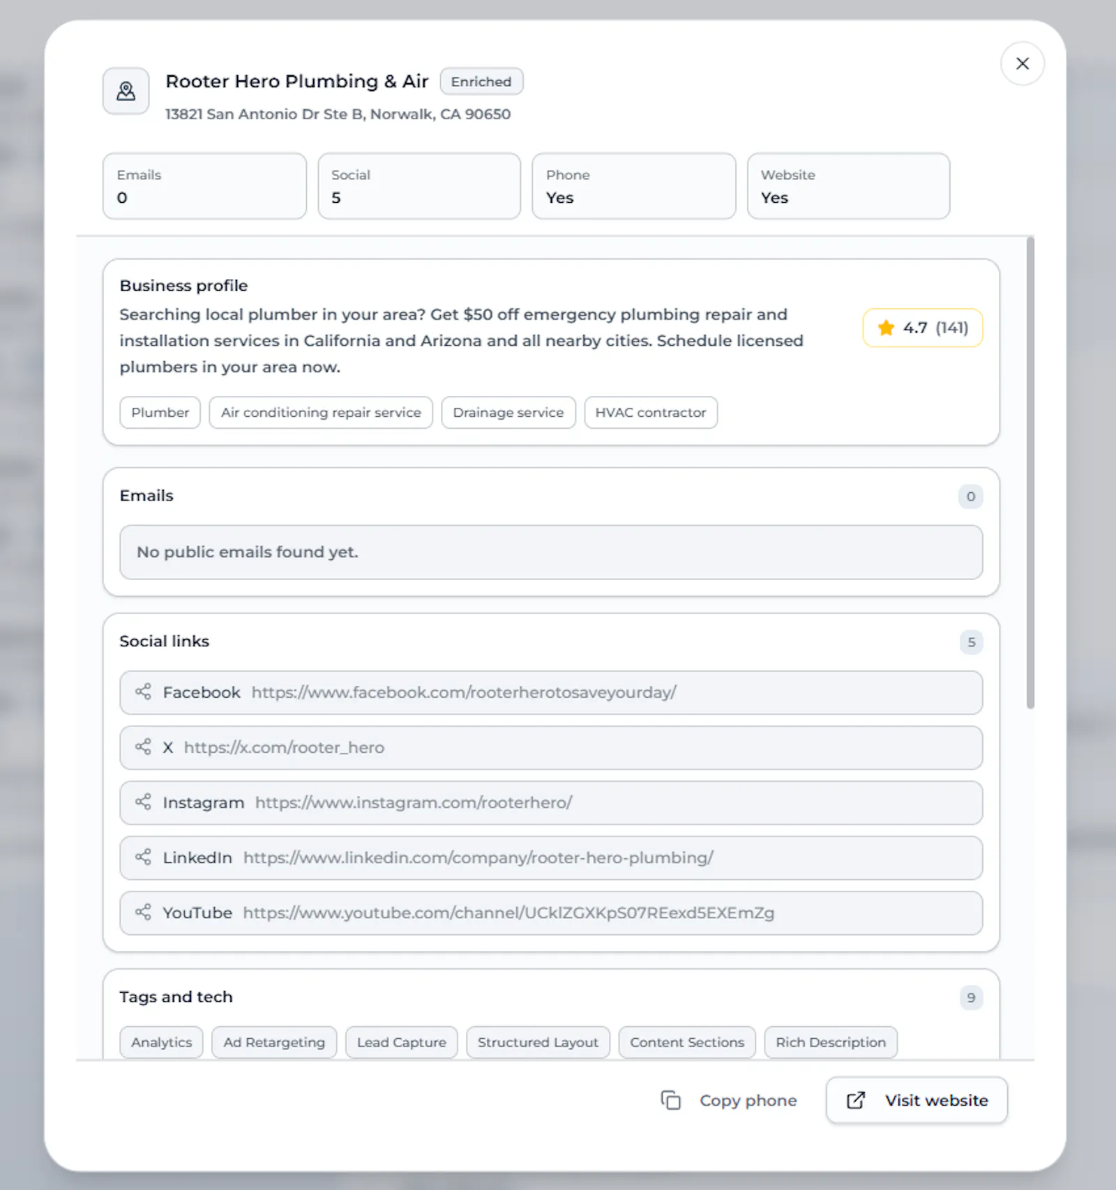Close the business details dialog
Viewport: 1116px width, 1190px height.
1022,63
